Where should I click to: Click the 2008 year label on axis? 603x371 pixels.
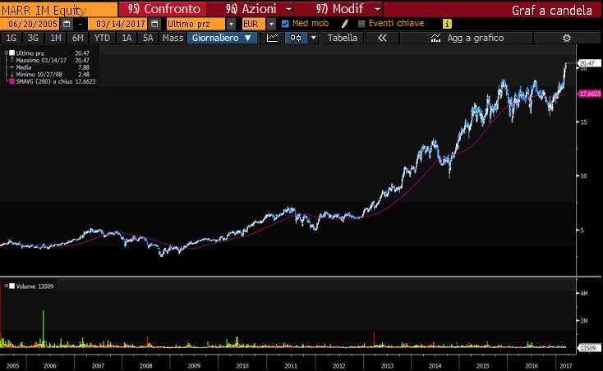tap(145, 365)
